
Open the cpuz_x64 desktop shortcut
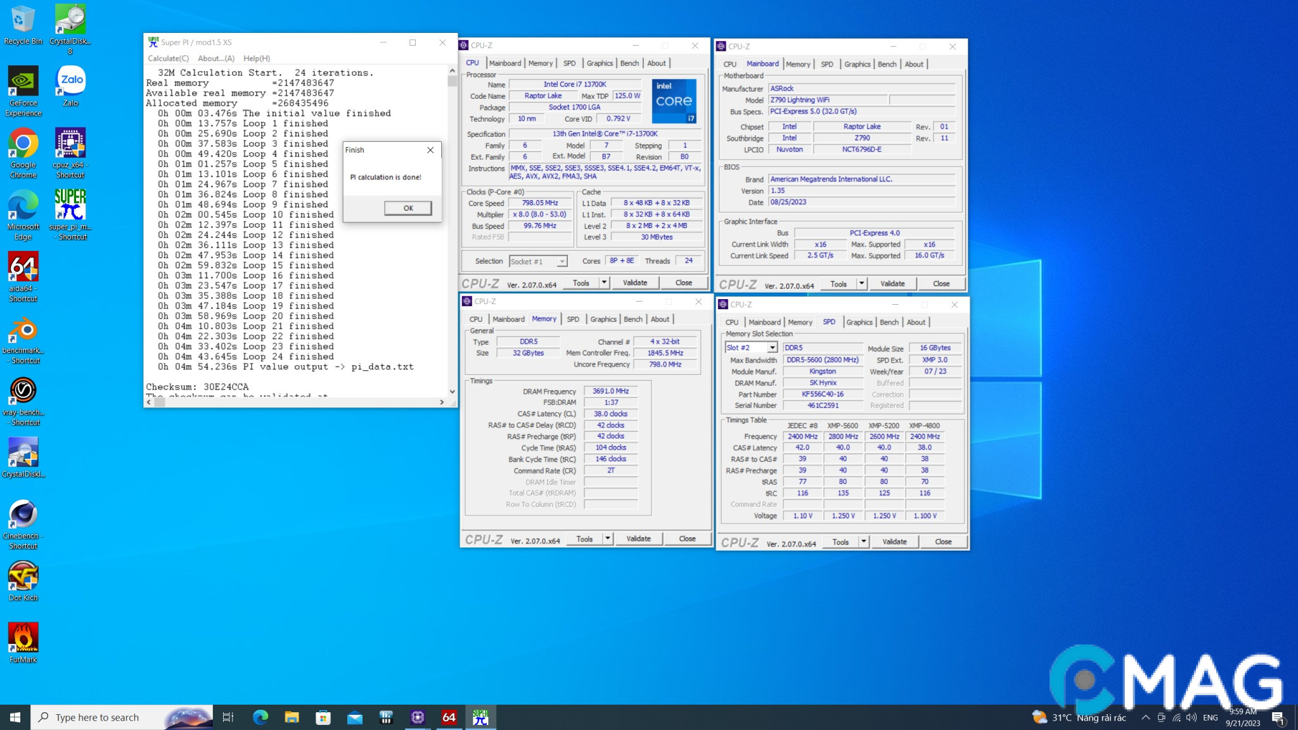tap(70, 144)
